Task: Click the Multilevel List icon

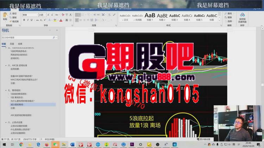Action: [89, 15]
